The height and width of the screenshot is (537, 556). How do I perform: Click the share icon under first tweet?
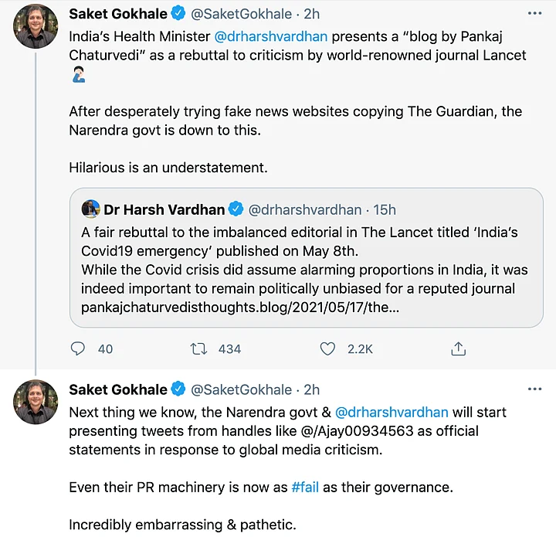458,348
